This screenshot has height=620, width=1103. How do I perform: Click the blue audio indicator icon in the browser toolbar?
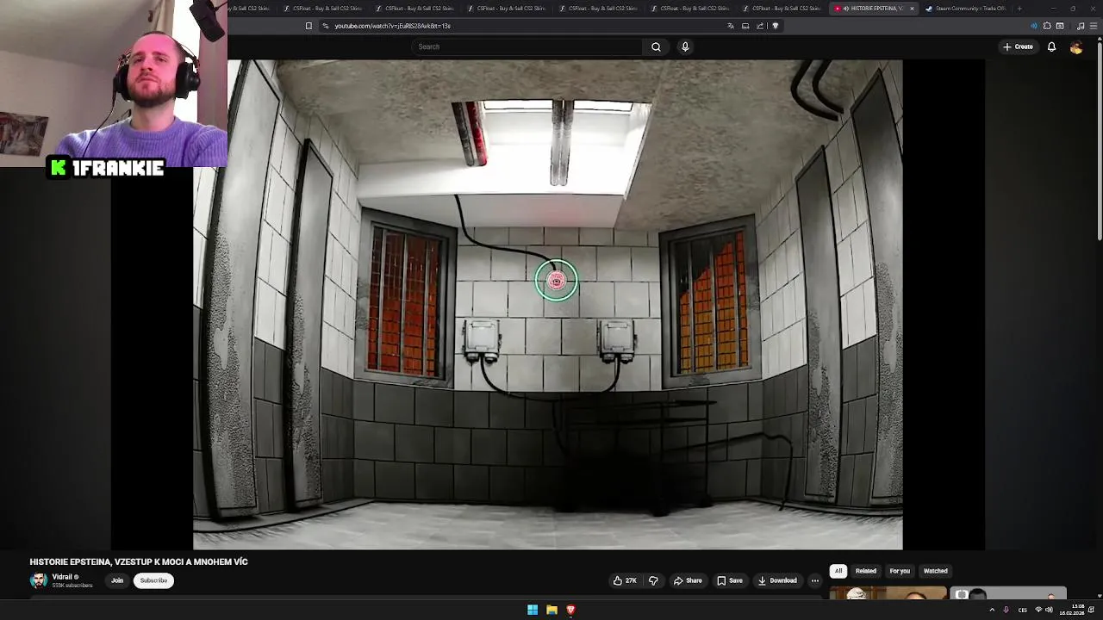click(1034, 26)
